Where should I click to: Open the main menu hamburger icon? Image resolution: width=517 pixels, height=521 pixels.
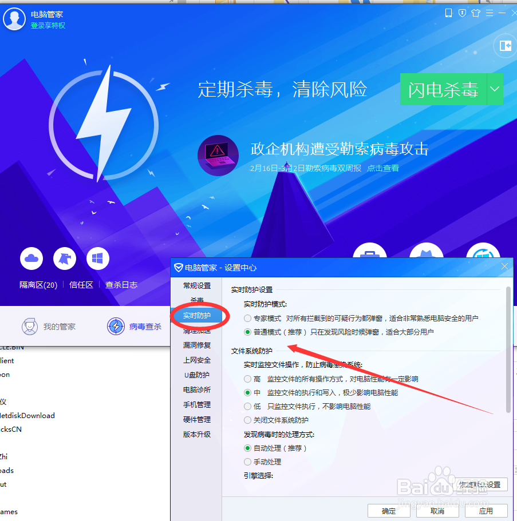pos(490,13)
